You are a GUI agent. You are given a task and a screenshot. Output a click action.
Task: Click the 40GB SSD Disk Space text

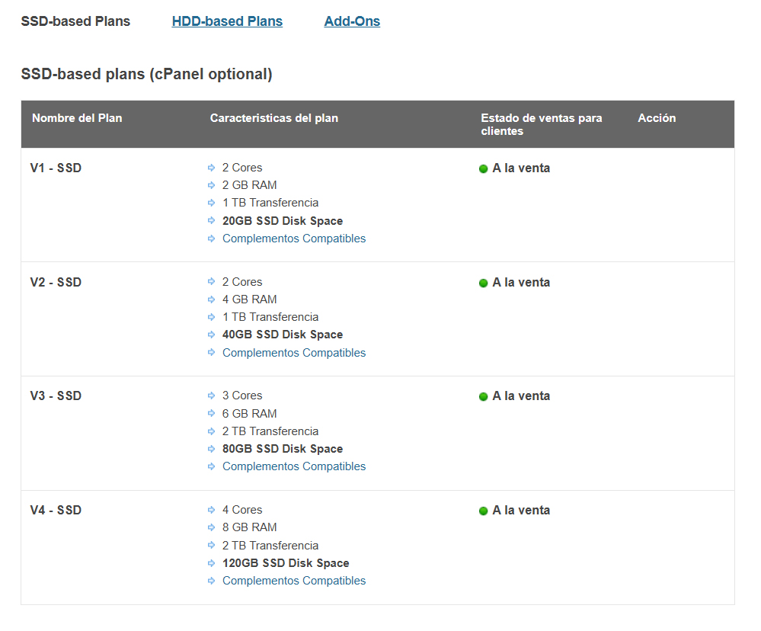(283, 335)
